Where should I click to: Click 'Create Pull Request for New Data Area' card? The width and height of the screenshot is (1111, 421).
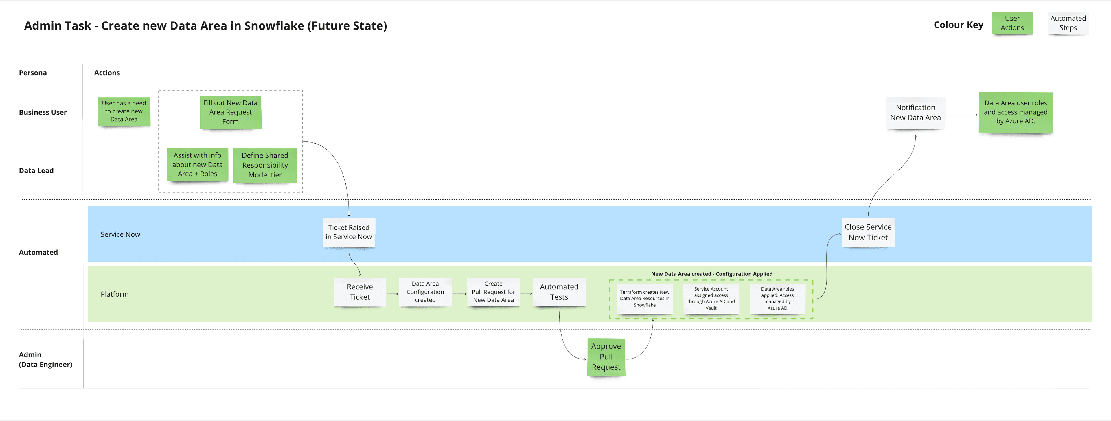[x=493, y=292]
